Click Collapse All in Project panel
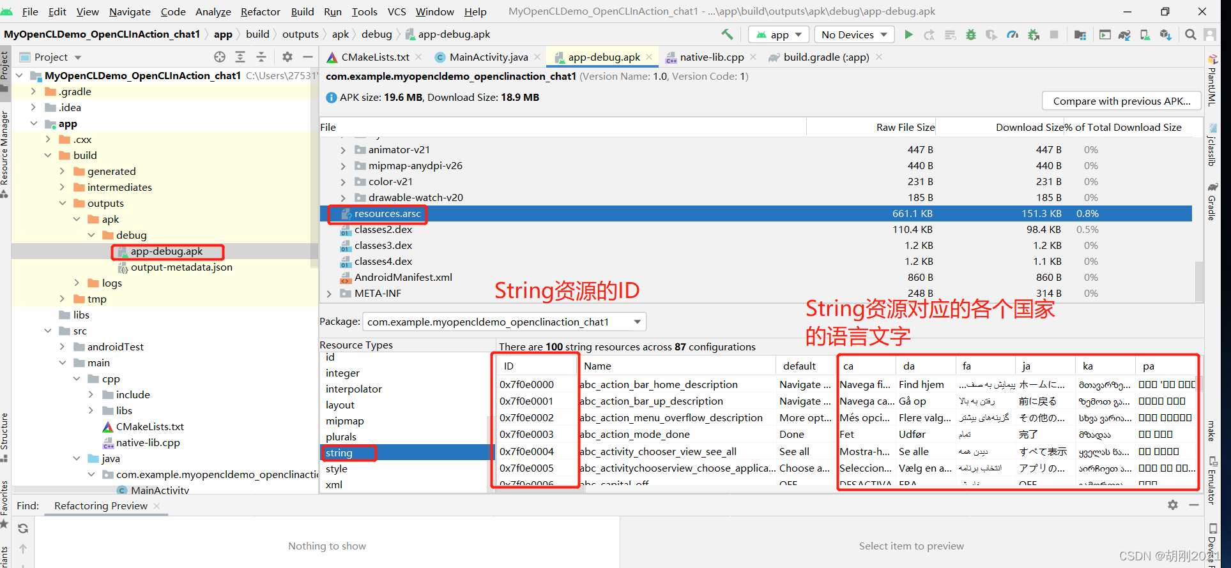The height and width of the screenshot is (568, 1231). point(261,57)
